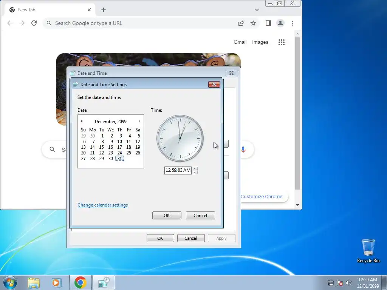Click Cancel in Date and Time window

[x=191, y=238]
